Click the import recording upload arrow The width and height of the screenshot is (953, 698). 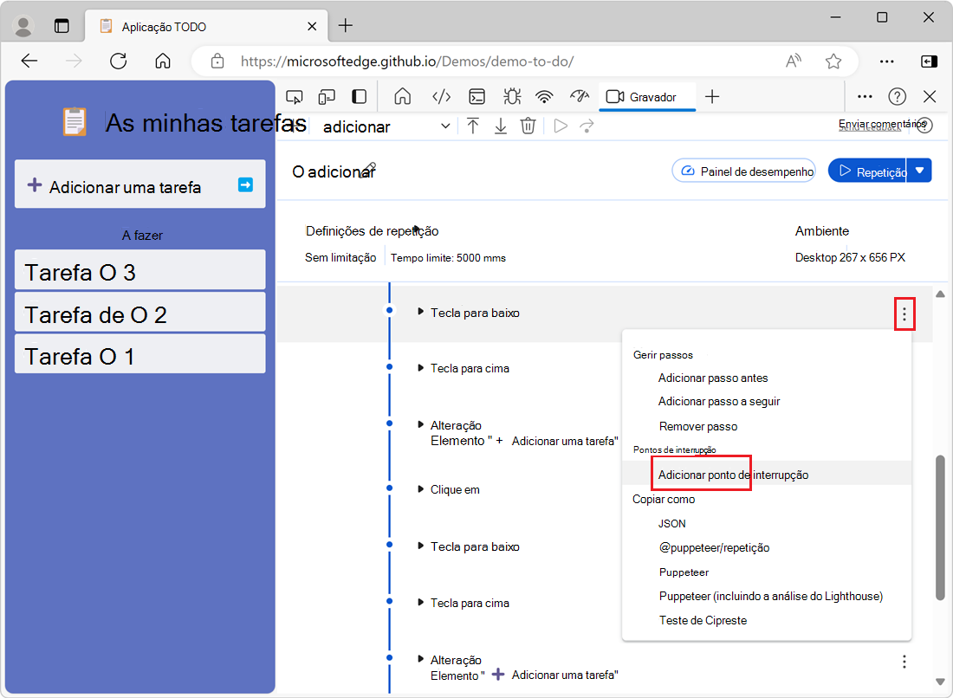click(x=473, y=126)
